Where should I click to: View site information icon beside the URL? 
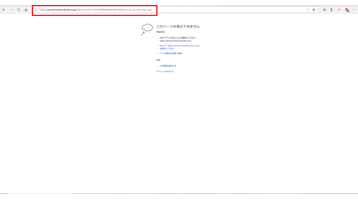[x=36, y=10]
